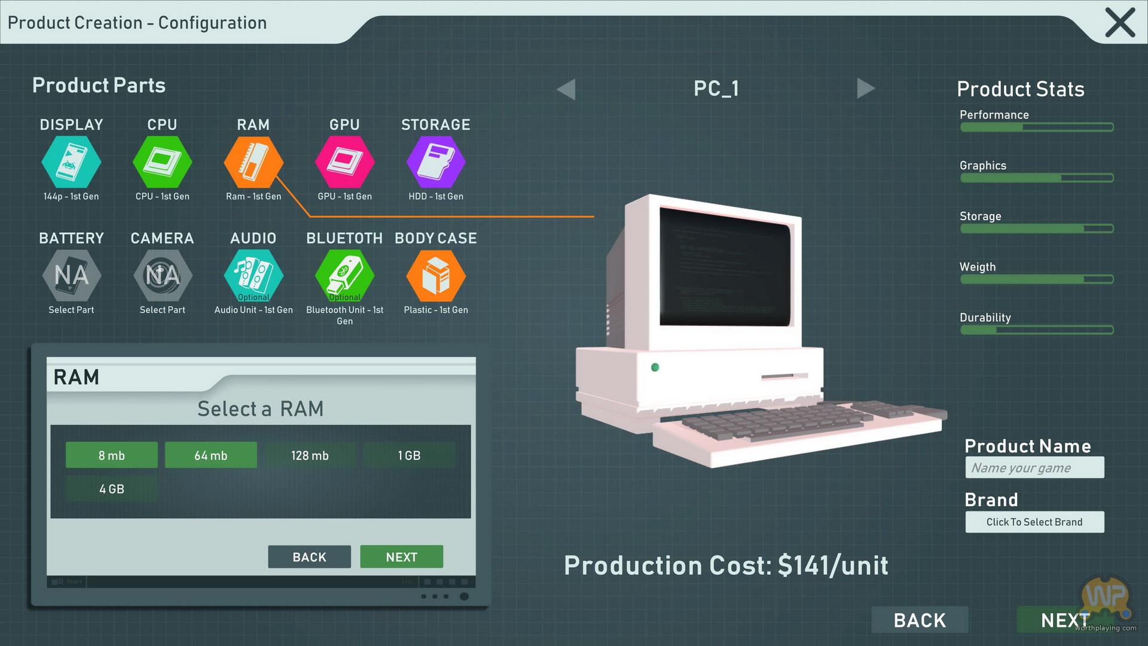Select the Display part hexagon icon

tap(71, 162)
